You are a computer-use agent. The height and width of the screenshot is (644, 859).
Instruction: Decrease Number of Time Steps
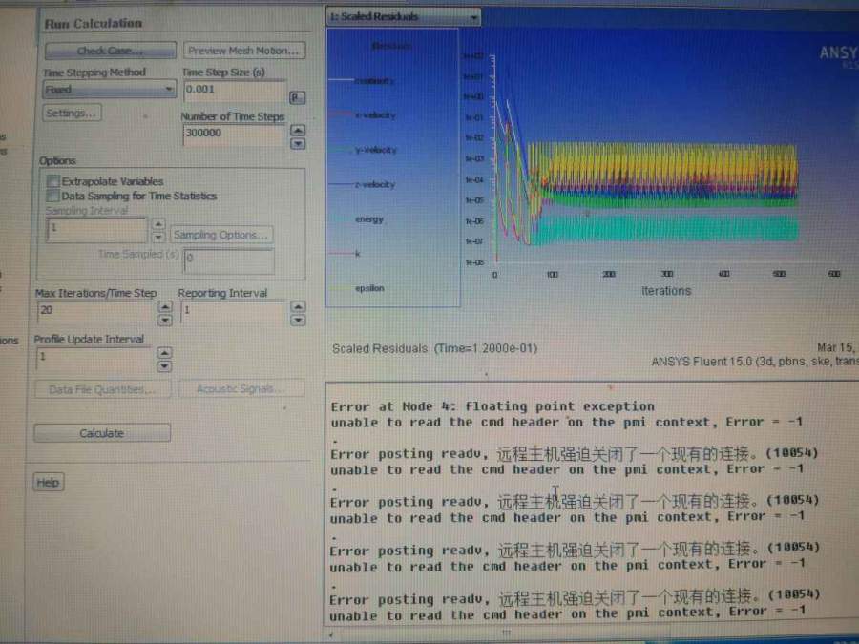298,143
